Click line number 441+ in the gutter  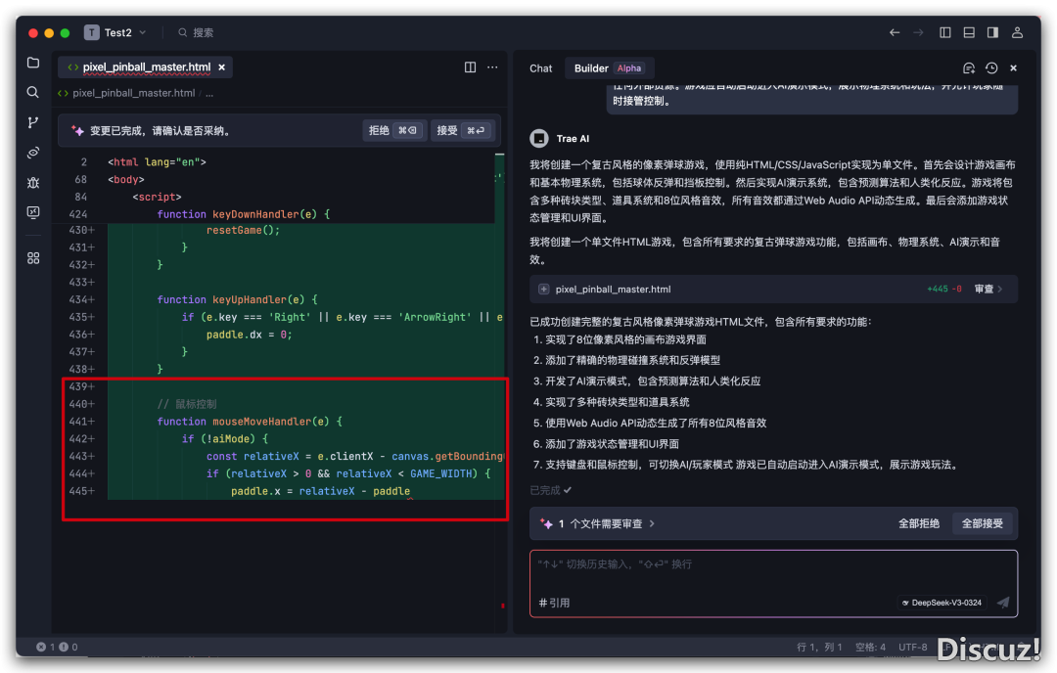tap(81, 422)
